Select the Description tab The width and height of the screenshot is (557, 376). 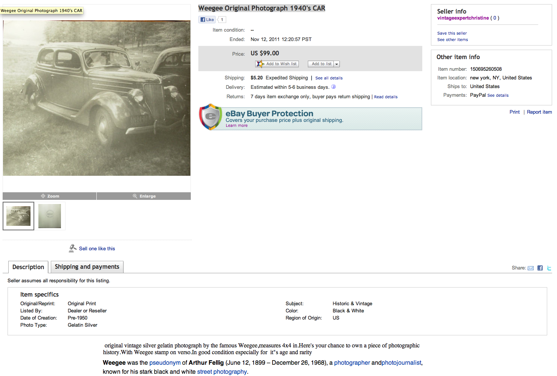click(28, 267)
